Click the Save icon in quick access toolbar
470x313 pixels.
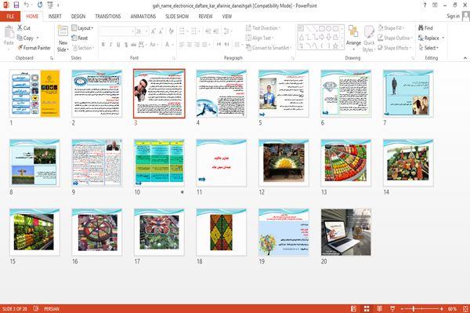pos(16,5)
